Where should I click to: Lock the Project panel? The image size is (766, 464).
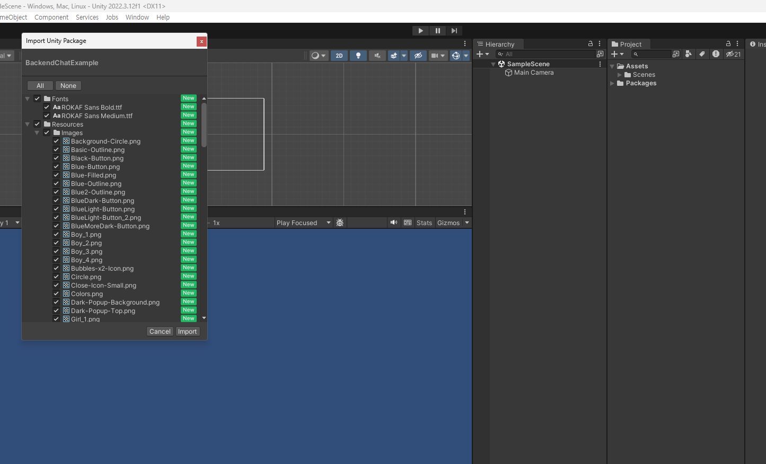coord(728,44)
